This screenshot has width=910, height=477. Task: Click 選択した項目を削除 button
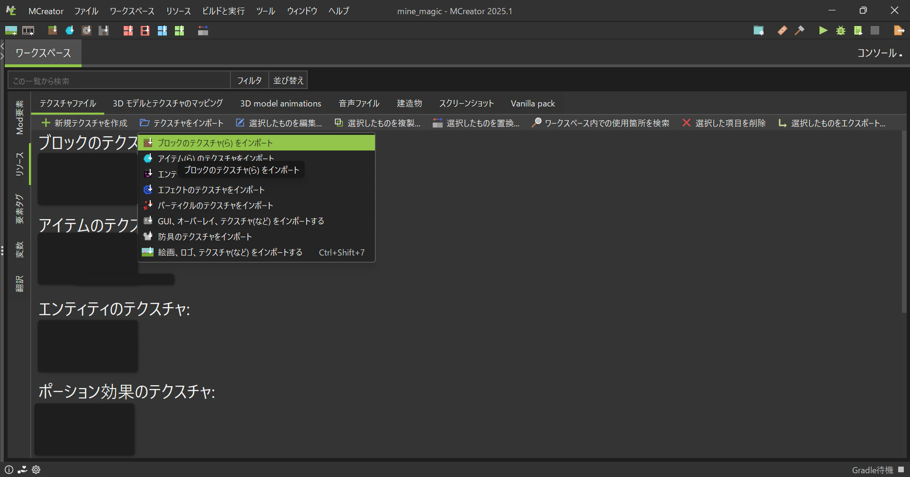tap(724, 123)
